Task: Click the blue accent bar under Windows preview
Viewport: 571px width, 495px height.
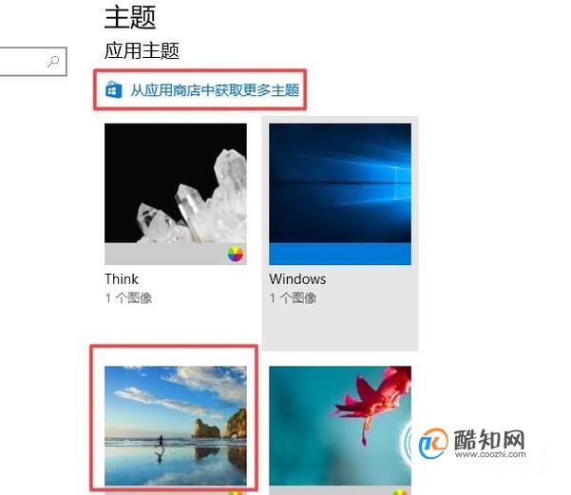Action: pyautogui.click(x=340, y=255)
